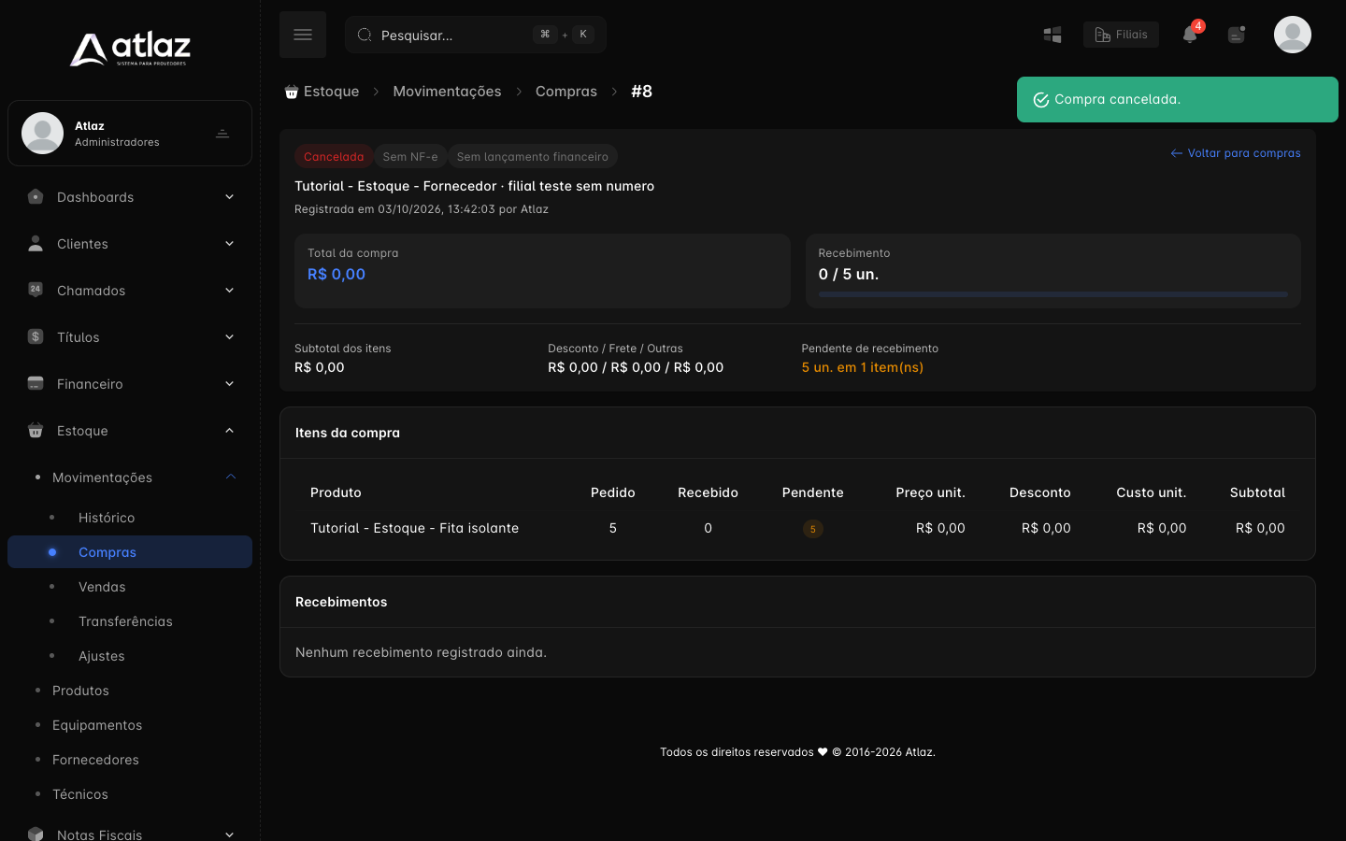
Task: Open Transferências in the sidebar
Action: [125, 621]
